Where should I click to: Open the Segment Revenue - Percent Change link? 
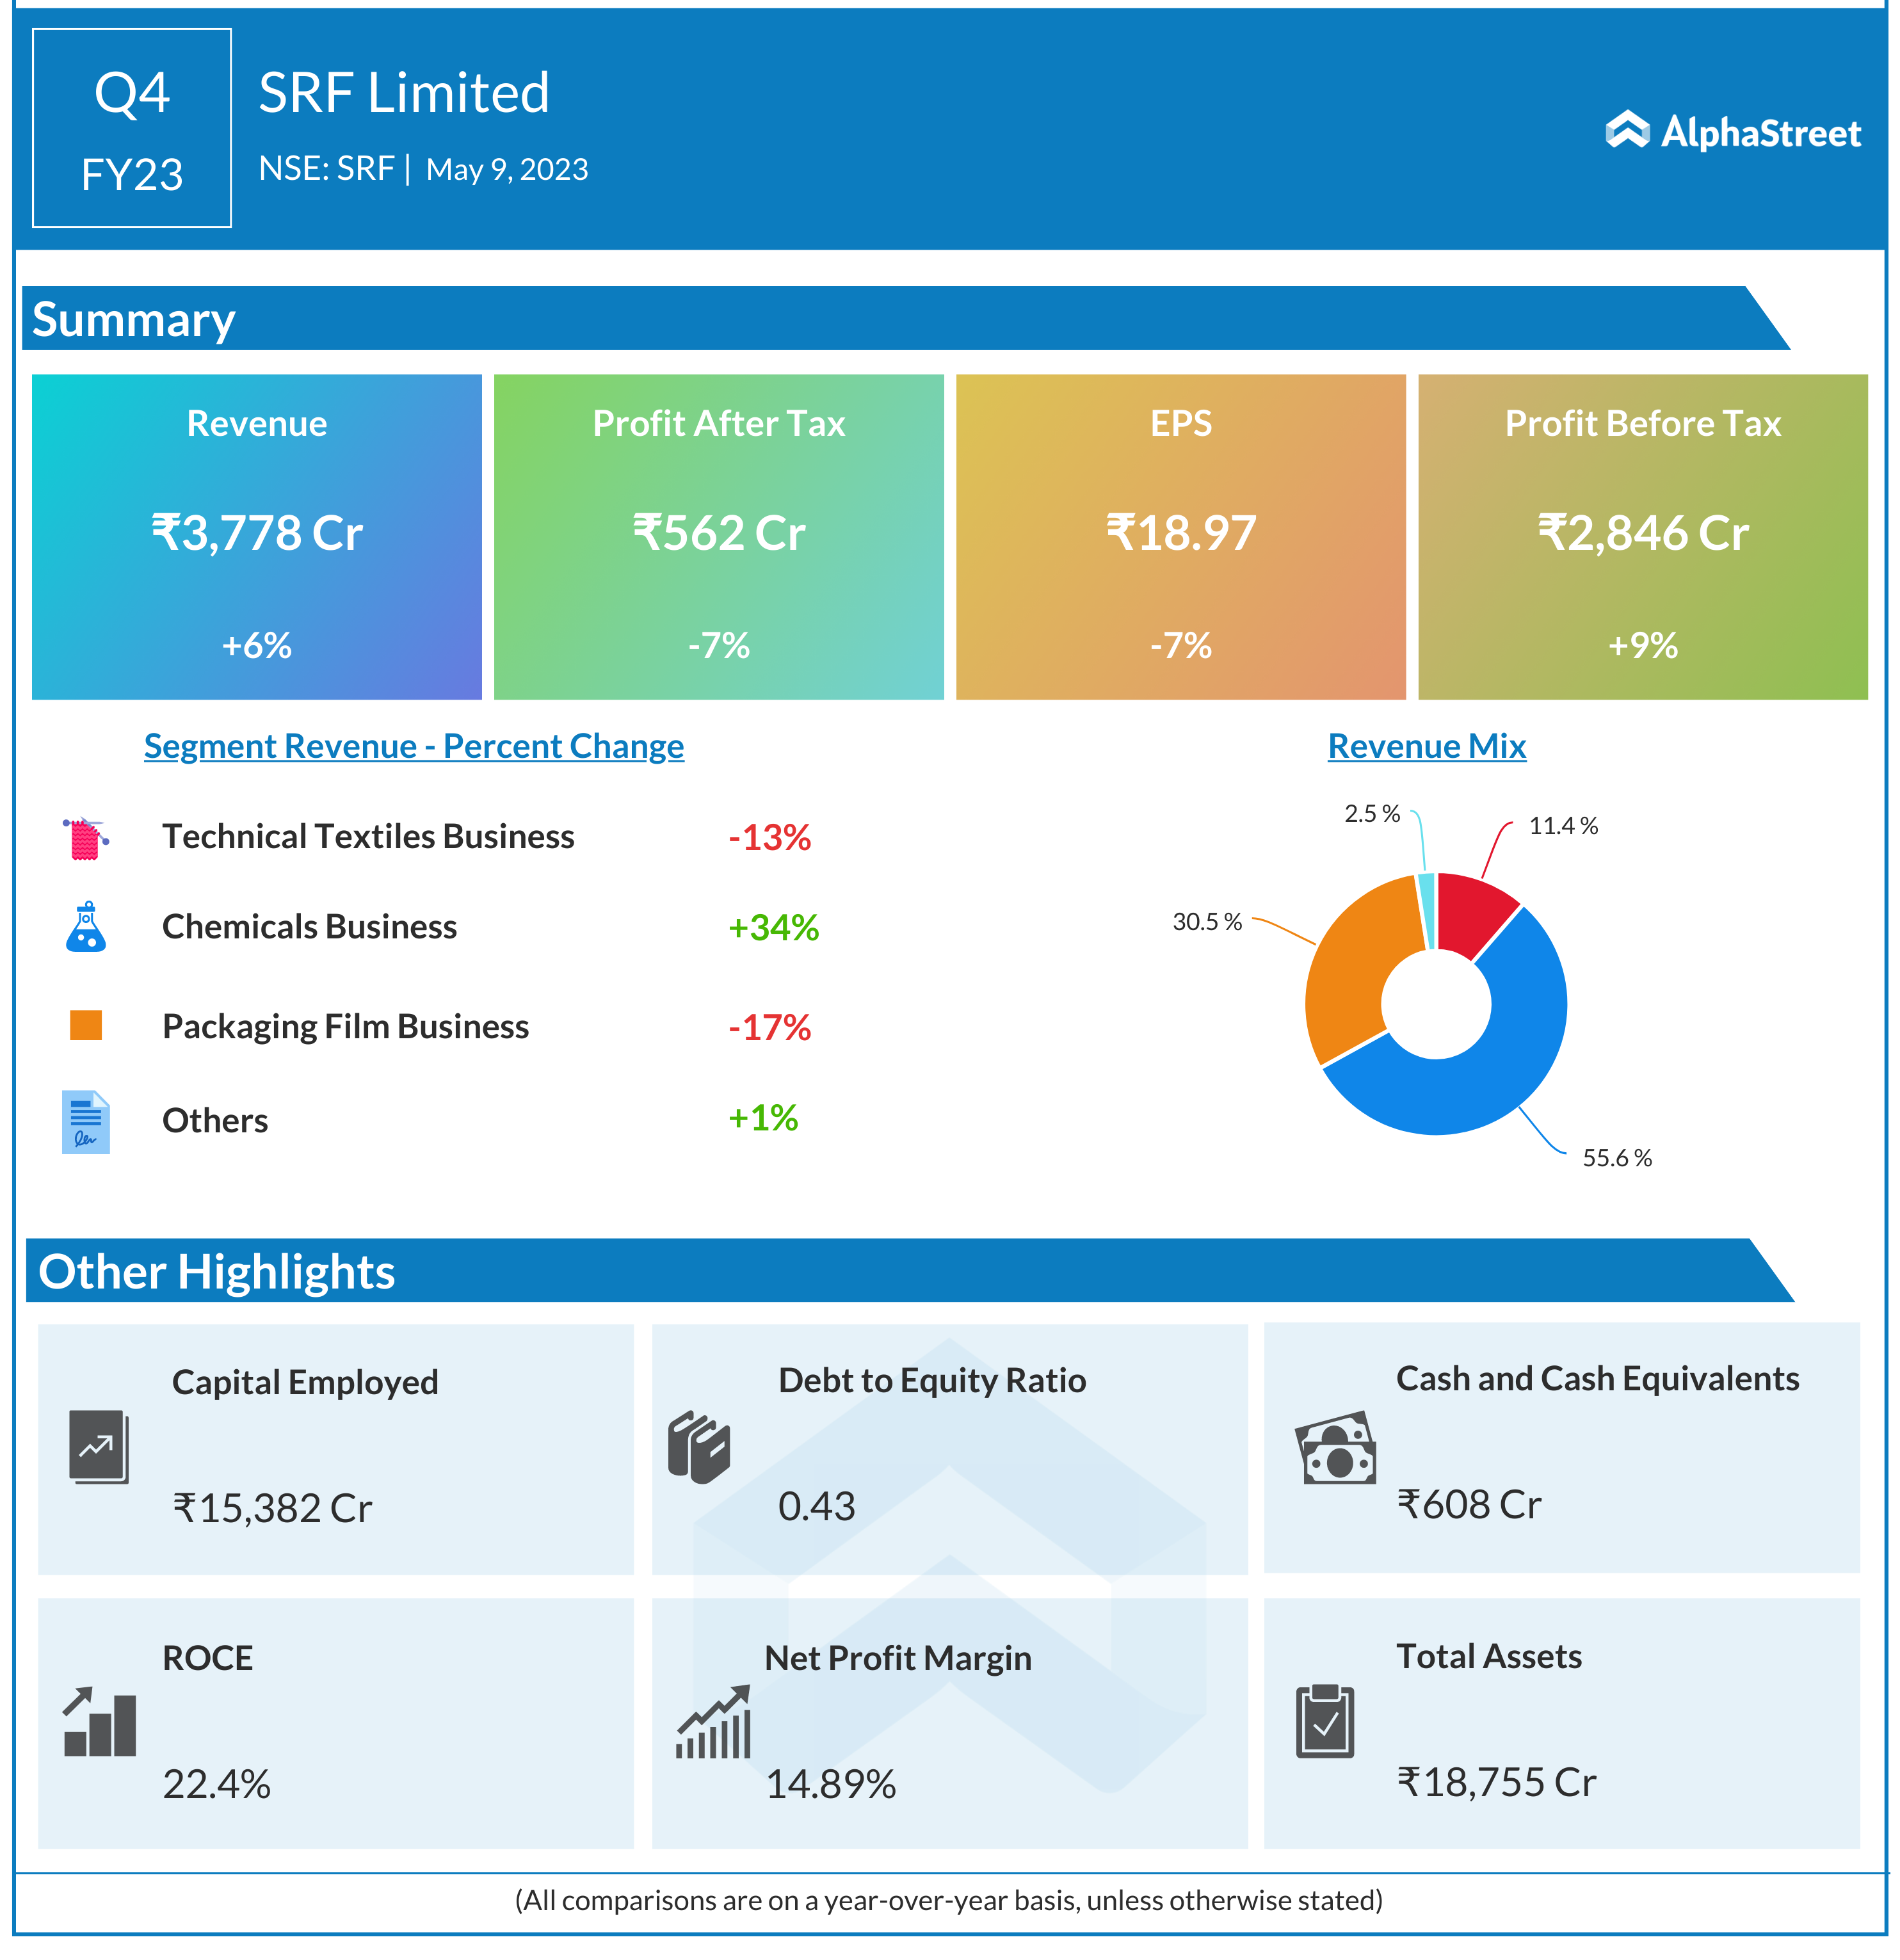click(413, 746)
